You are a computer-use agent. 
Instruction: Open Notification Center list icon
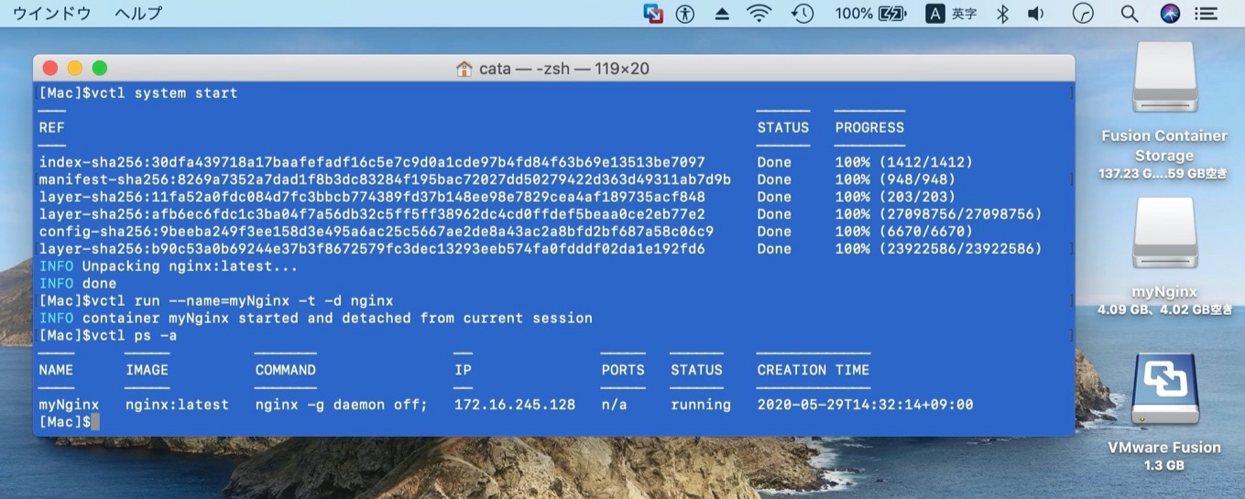tap(1207, 14)
